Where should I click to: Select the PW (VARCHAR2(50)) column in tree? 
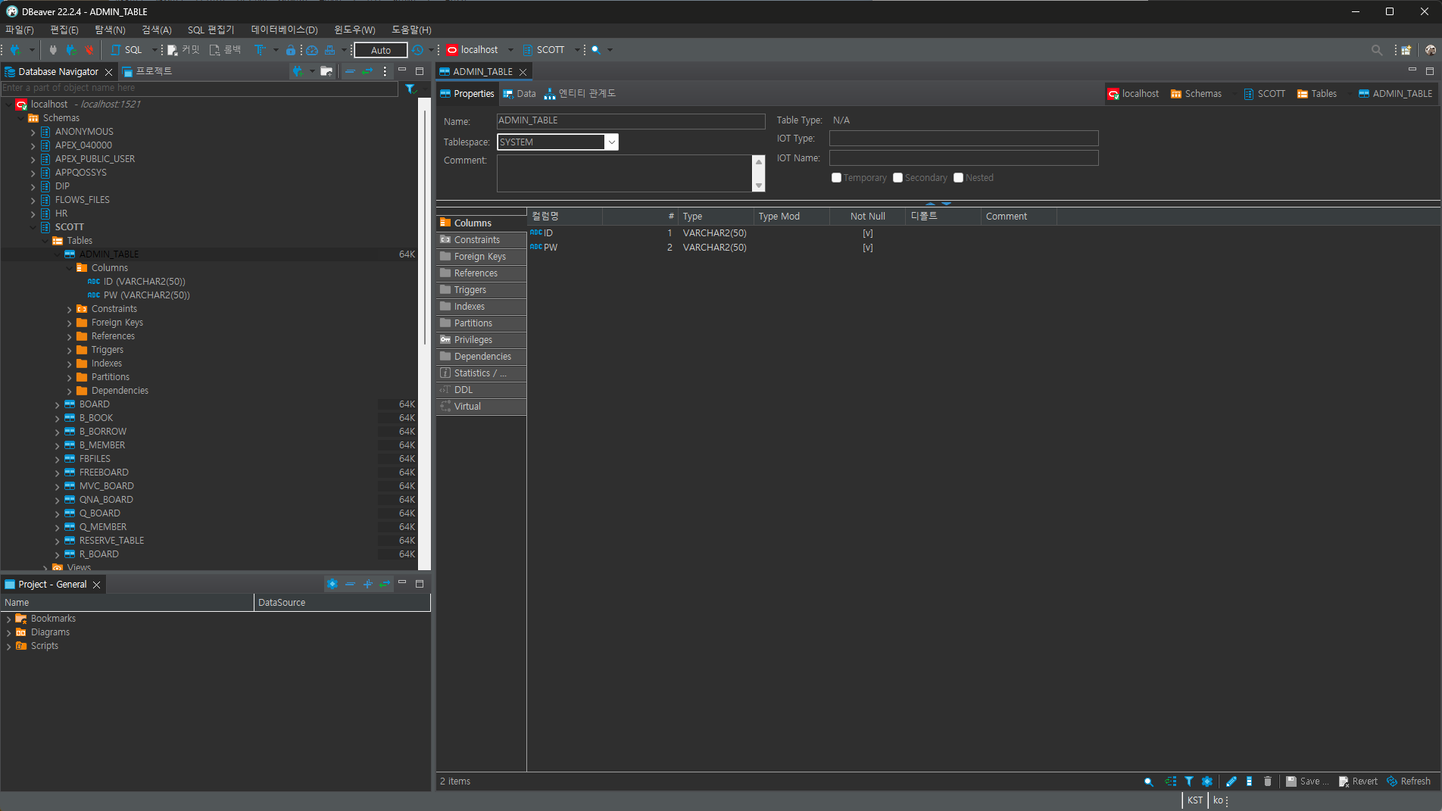click(x=146, y=295)
